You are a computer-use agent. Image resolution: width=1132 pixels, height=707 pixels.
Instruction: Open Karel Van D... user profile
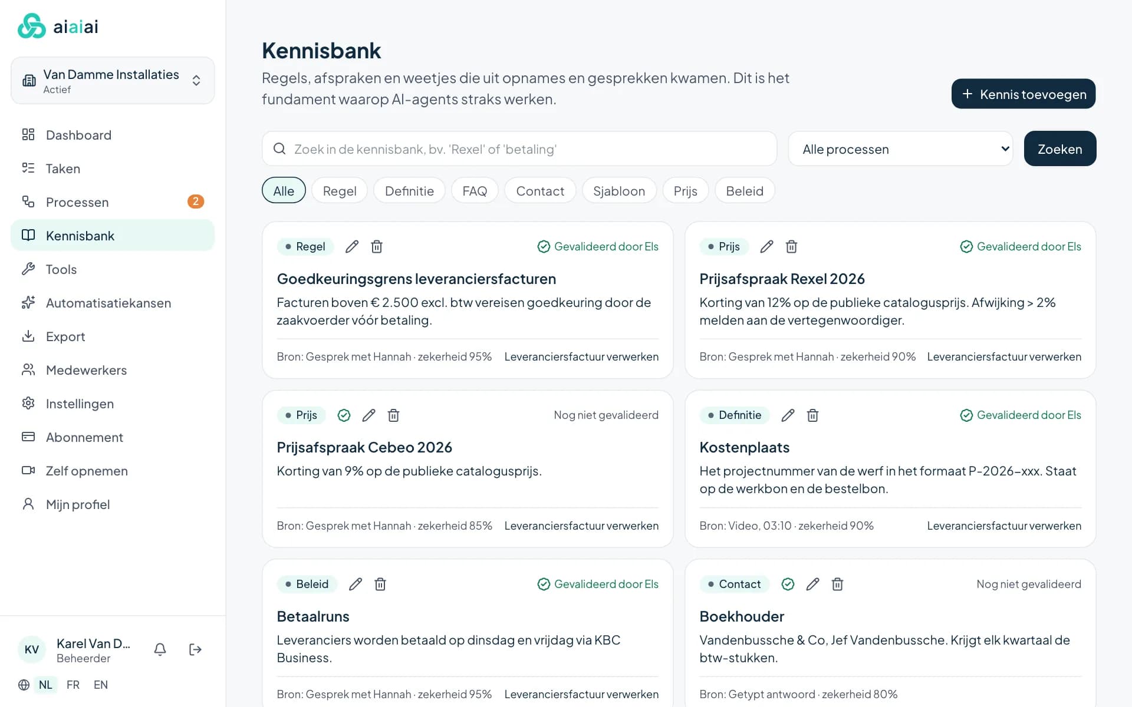(75, 650)
